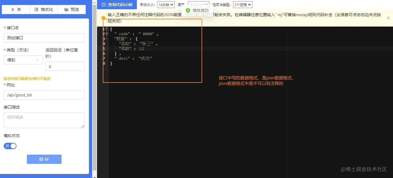Open the 类型（方法） method dropdown
This screenshot has width=393, height=178.
pyautogui.click(x=23, y=60)
